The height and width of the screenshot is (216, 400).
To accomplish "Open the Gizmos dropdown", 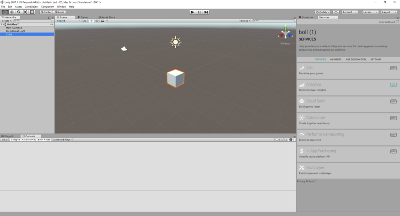I will pos(245,21).
